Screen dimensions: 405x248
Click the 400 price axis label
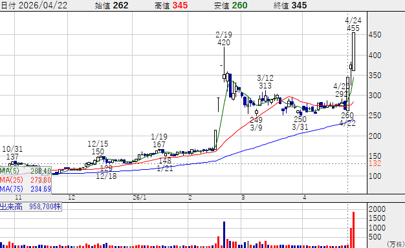pos(375,55)
